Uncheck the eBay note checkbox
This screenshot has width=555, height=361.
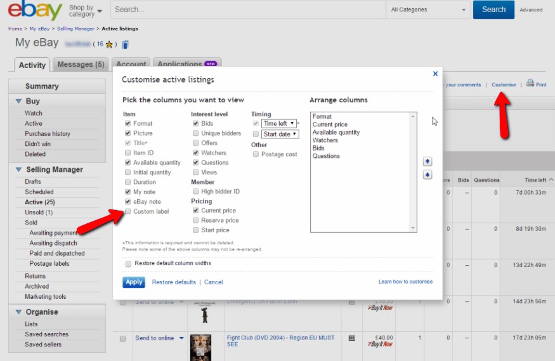(127, 202)
